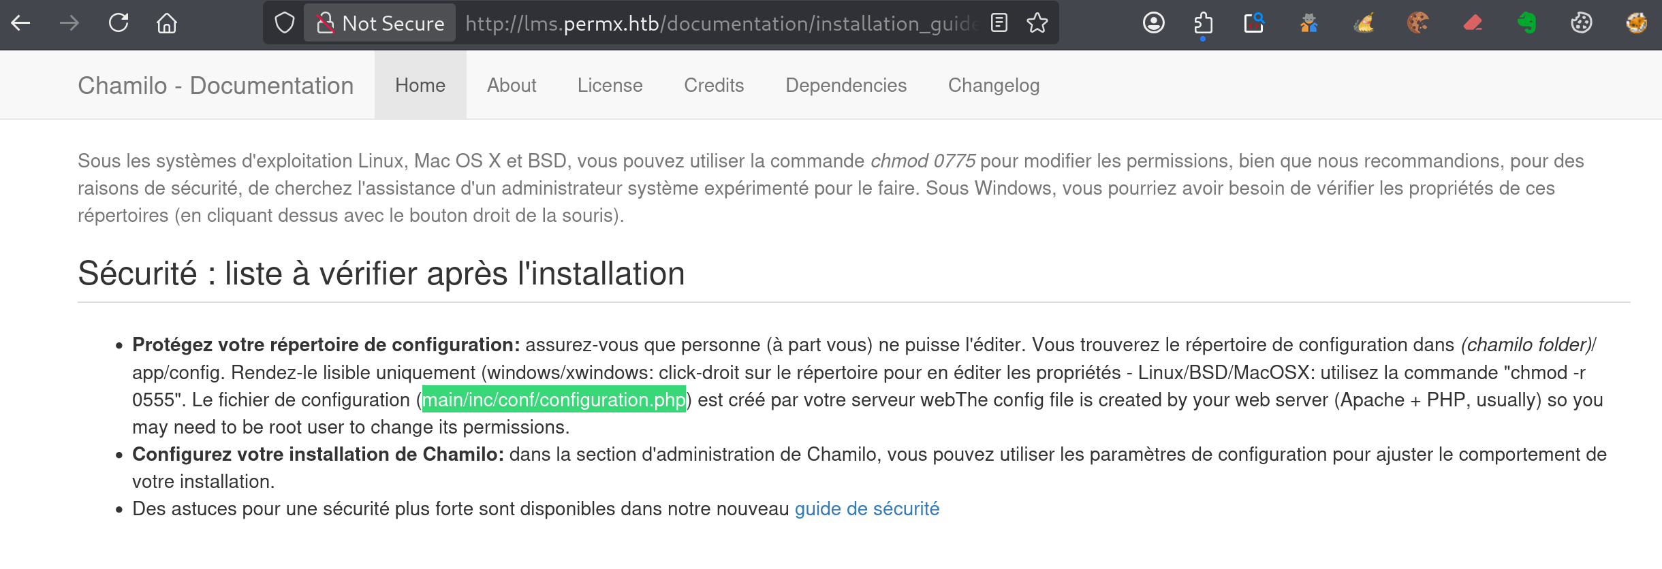Toggle the Not Secure connection padlock
The width and height of the screenshot is (1662, 569).
pos(327,22)
